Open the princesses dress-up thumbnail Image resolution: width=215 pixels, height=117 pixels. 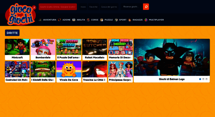coord(120,69)
